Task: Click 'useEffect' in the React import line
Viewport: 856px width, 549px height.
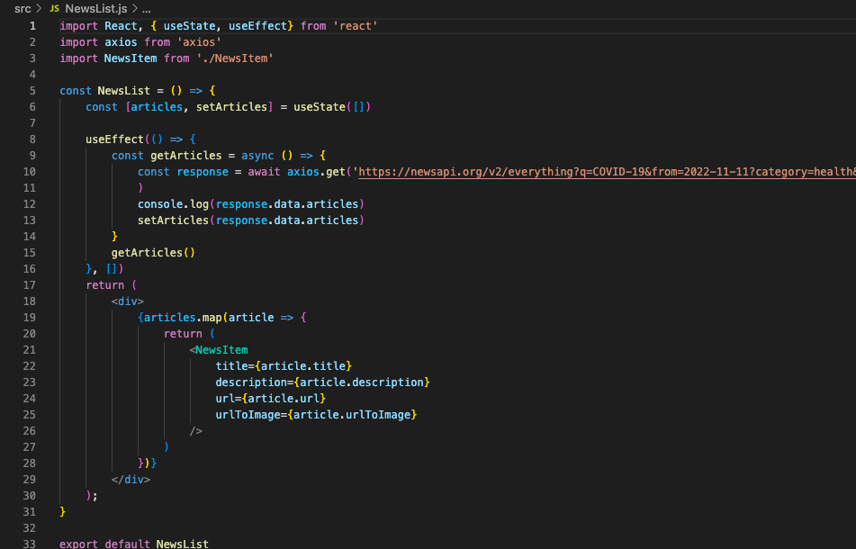Action: pyautogui.click(x=257, y=26)
